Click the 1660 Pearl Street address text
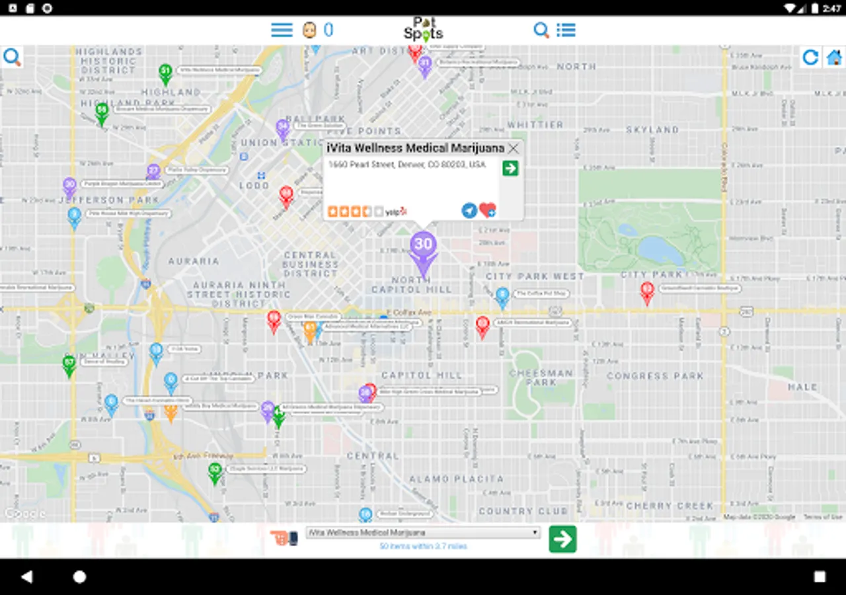 click(x=407, y=165)
